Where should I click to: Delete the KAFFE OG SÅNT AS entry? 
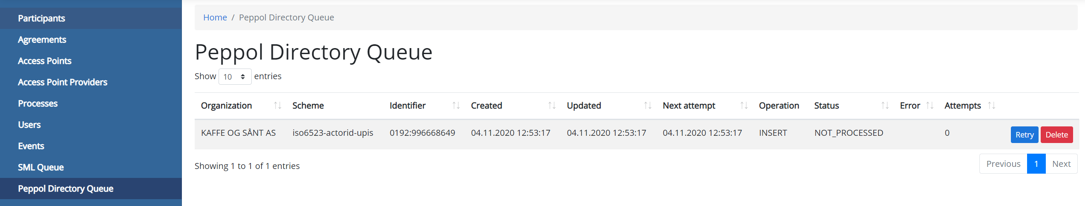[x=1056, y=135]
